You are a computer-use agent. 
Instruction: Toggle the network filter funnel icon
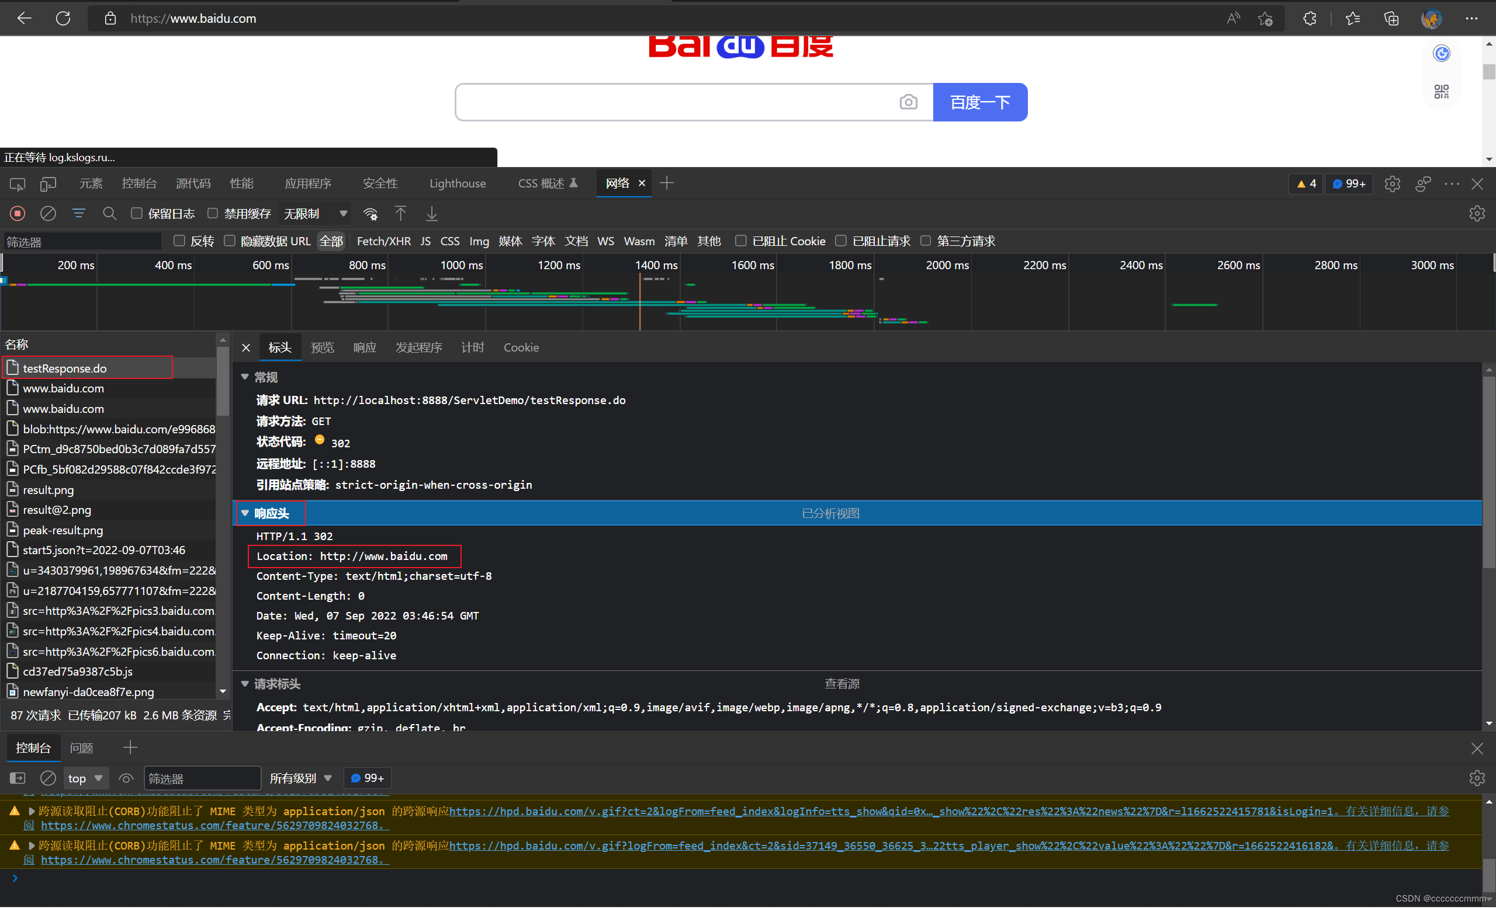tap(79, 214)
